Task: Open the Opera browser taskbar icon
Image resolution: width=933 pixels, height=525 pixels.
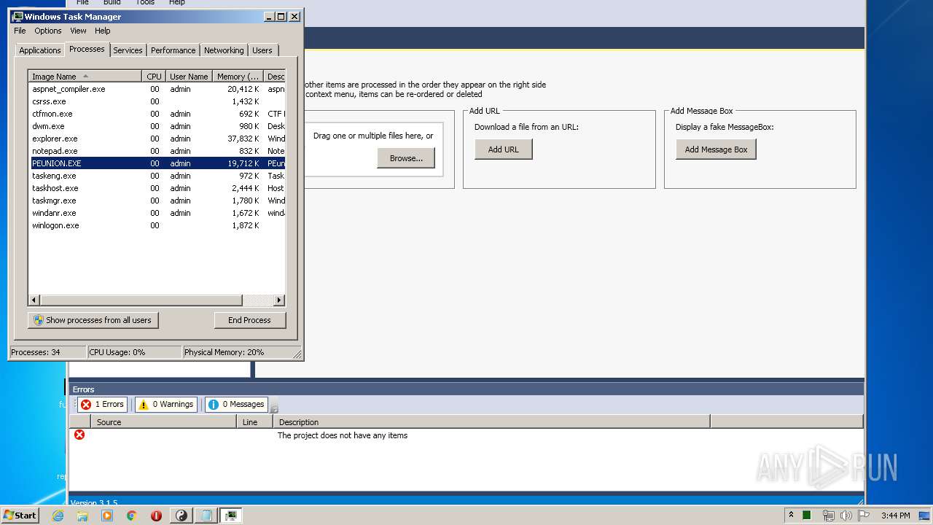Action: pyautogui.click(x=156, y=516)
